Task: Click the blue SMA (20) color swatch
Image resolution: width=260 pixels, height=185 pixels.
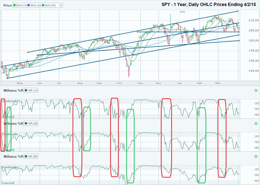Action: pos(29,5)
